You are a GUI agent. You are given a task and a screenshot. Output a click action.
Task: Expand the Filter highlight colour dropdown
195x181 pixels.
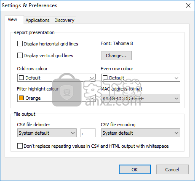(x=56, y=98)
